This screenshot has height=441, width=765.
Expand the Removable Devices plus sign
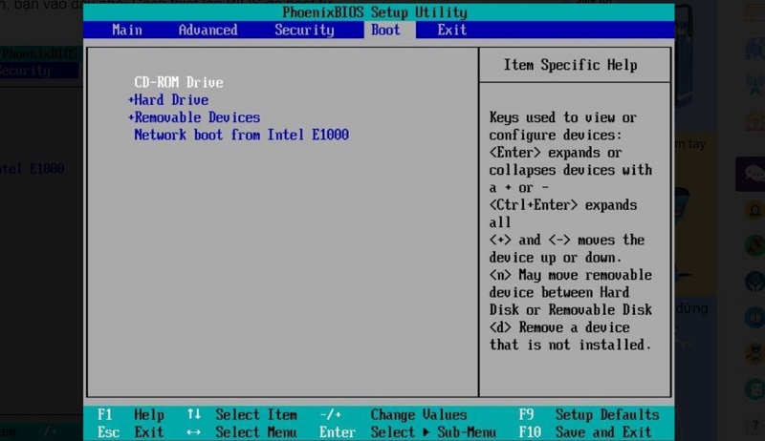point(131,117)
